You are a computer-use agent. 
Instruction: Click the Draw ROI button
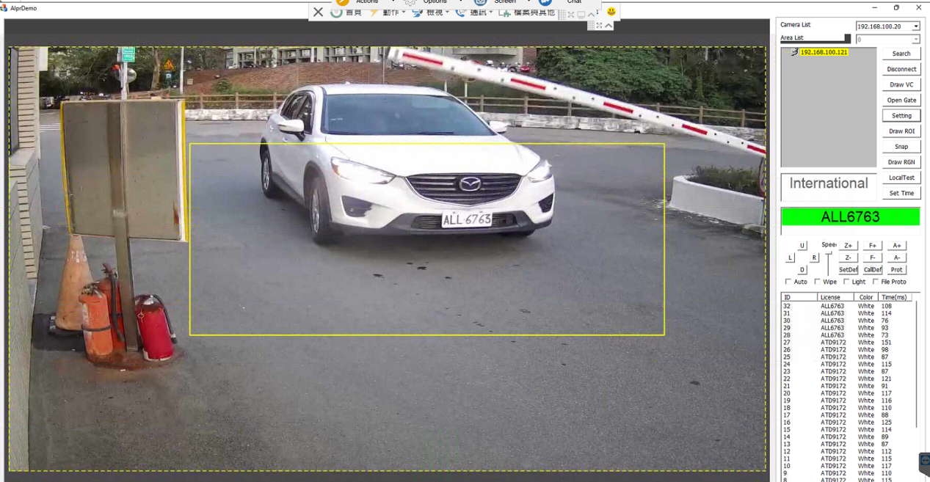pyautogui.click(x=901, y=131)
